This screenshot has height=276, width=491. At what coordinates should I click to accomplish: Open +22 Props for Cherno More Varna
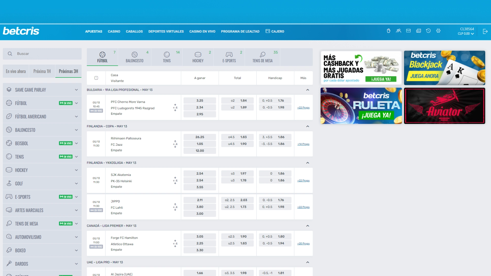pos(303,108)
